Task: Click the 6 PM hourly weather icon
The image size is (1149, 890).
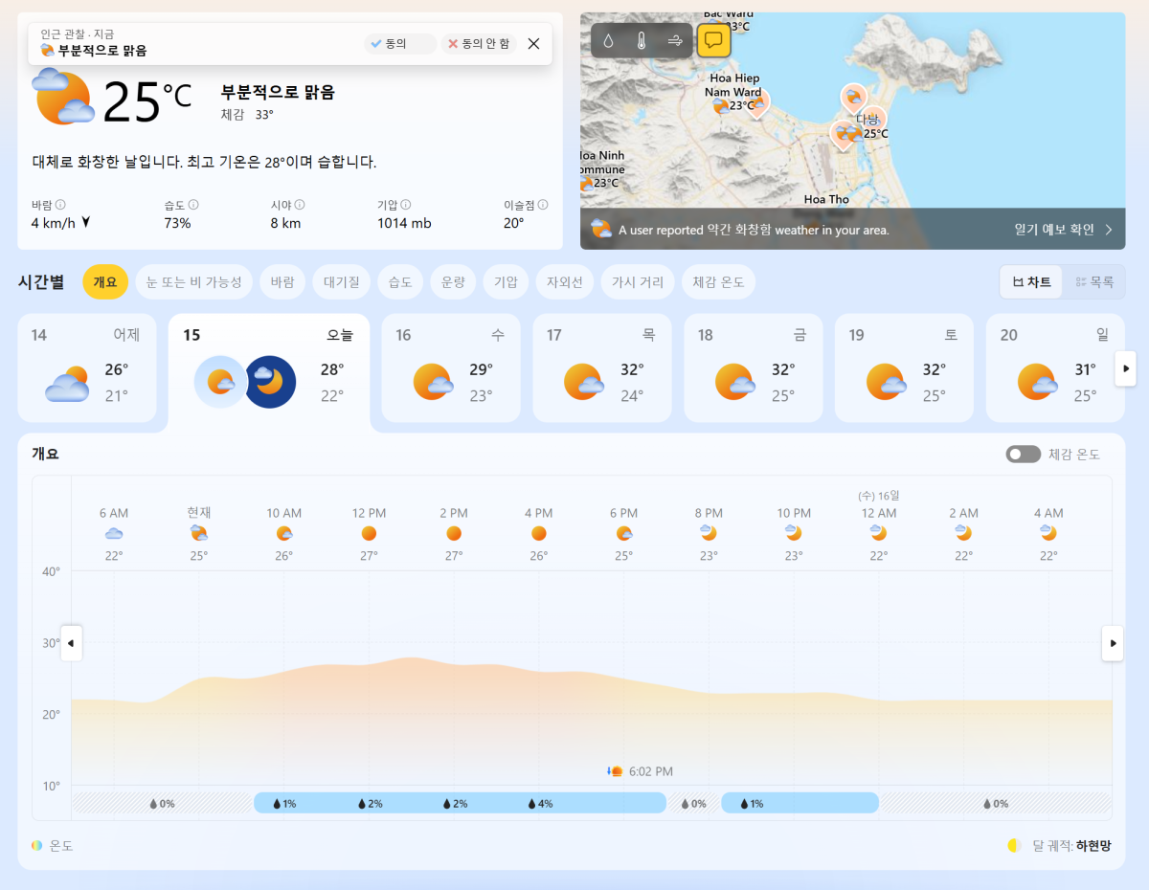Action: point(624,533)
